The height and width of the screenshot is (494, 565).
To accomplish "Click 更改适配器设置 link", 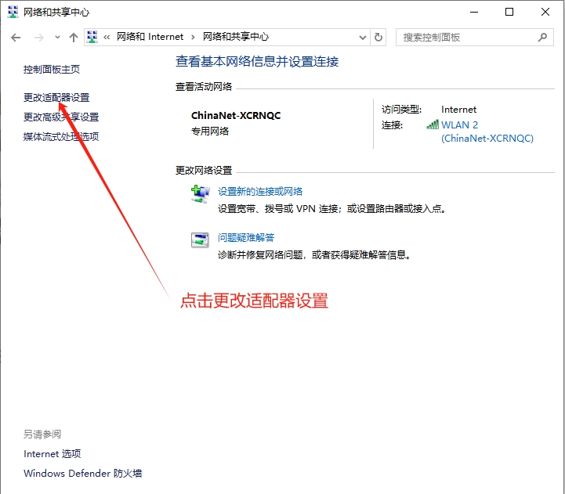I will (56, 98).
